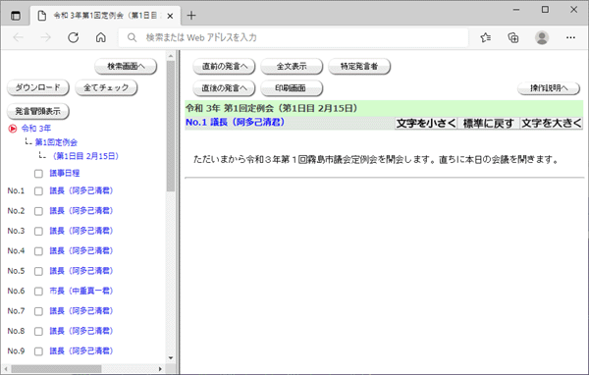
Task: Open 操作説明へ help button
Action: (x=549, y=88)
